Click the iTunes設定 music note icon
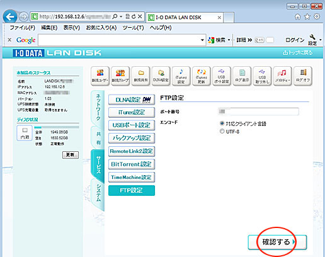Viewport: 325px width, 257px height. (181, 76)
